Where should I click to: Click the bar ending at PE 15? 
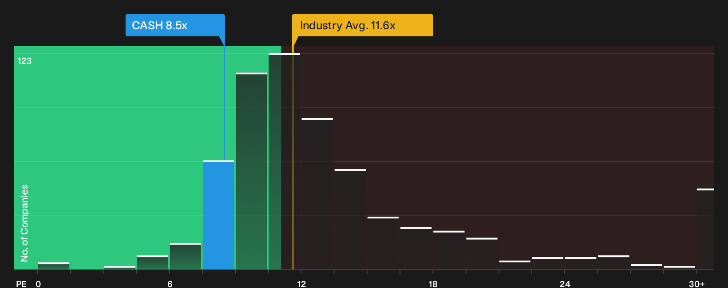pos(350,219)
